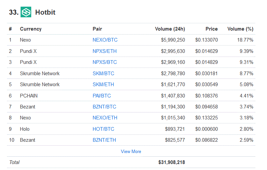Viewport: 267px width, 170px height.
Task: Click the Pair column header
Action: [x=97, y=29]
